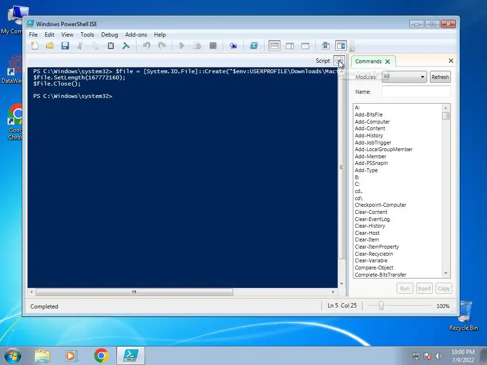Open a script file with folder icon

[x=49, y=46]
